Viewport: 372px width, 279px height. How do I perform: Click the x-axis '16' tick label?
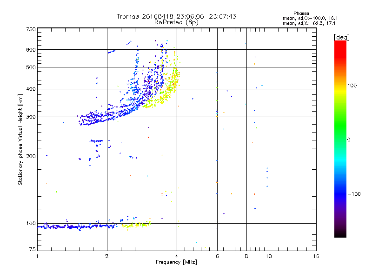coord(316,256)
